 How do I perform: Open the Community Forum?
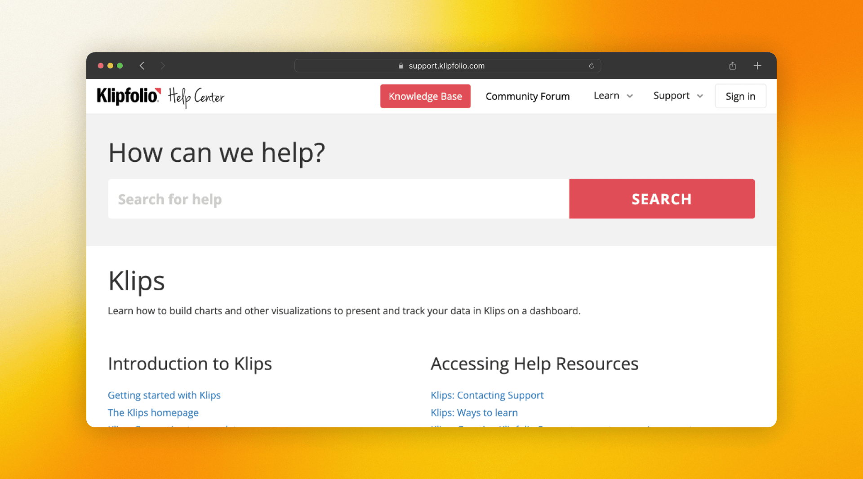(527, 96)
